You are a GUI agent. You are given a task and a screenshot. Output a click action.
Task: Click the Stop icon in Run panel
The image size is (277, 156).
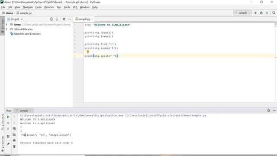click(8, 123)
